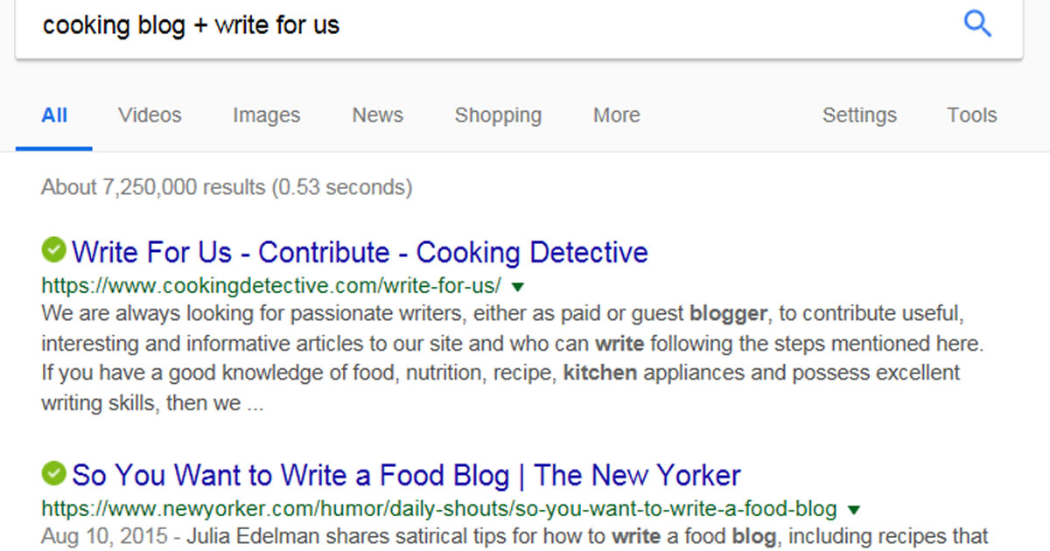Switch to the Videos tab
The width and height of the screenshot is (1050, 551).
click(x=150, y=115)
